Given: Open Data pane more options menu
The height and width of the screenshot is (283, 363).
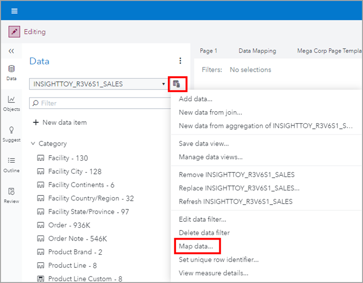Looking at the screenshot, I should 180,61.
